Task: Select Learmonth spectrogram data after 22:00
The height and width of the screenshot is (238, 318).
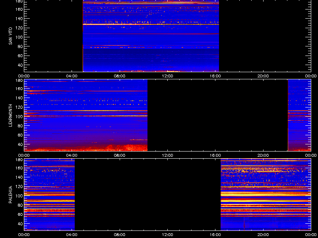Action: point(299,115)
